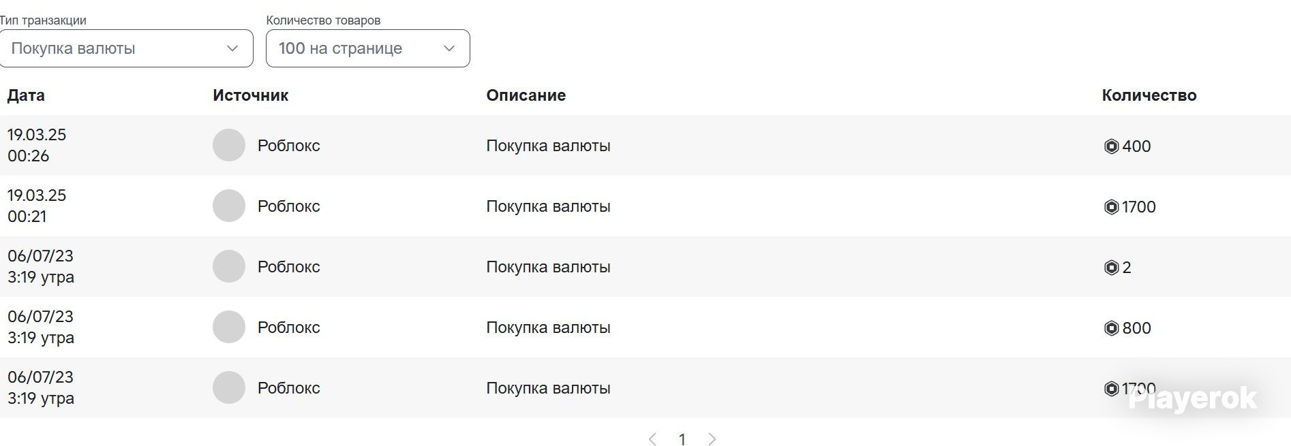Click the Roblox avatar in the 00:26 row
The image size is (1291, 446).
pos(229,145)
